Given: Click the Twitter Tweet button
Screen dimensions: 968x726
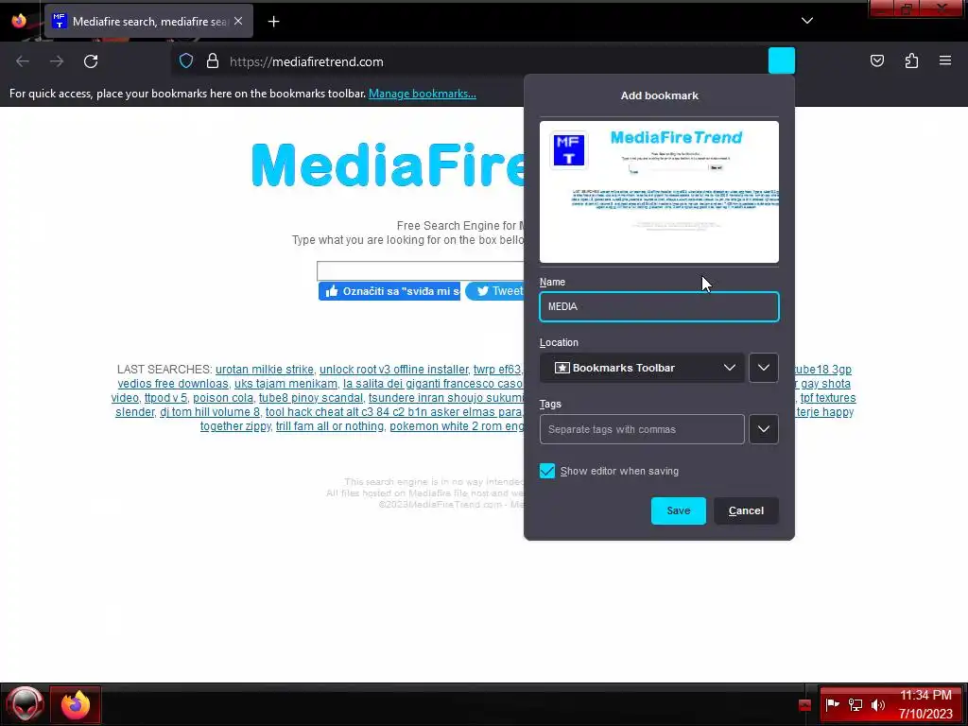Looking at the screenshot, I should click(494, 291).
